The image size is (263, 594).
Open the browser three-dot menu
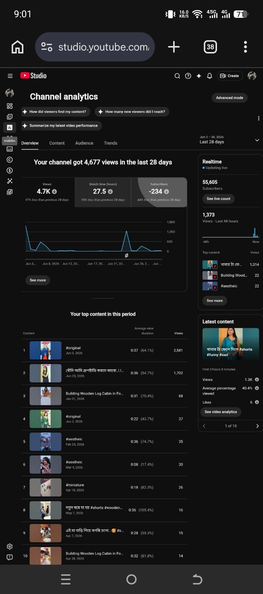pyautogui.click(x=245, y=47)
